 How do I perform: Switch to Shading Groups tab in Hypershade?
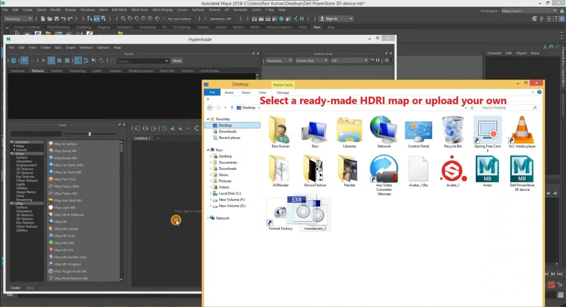[x=141, y=71]
